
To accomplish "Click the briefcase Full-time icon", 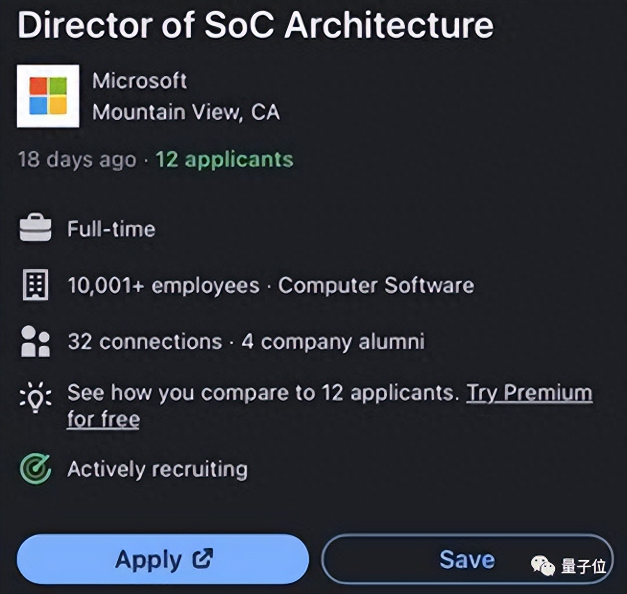I will 35,228.
